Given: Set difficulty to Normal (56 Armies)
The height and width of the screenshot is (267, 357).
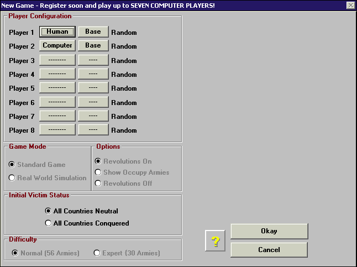Looking at the screenshot, I should coord(15,253).
